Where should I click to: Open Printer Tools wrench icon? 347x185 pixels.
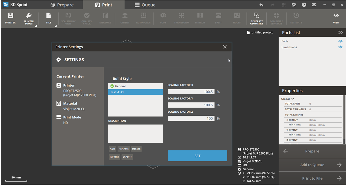(29, 18)
